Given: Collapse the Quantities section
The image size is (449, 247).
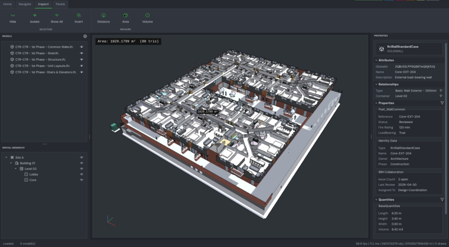Looking at the screenshot, I should click(376, 199).
